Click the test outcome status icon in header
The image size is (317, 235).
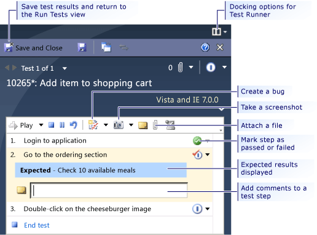coord(211,67)
